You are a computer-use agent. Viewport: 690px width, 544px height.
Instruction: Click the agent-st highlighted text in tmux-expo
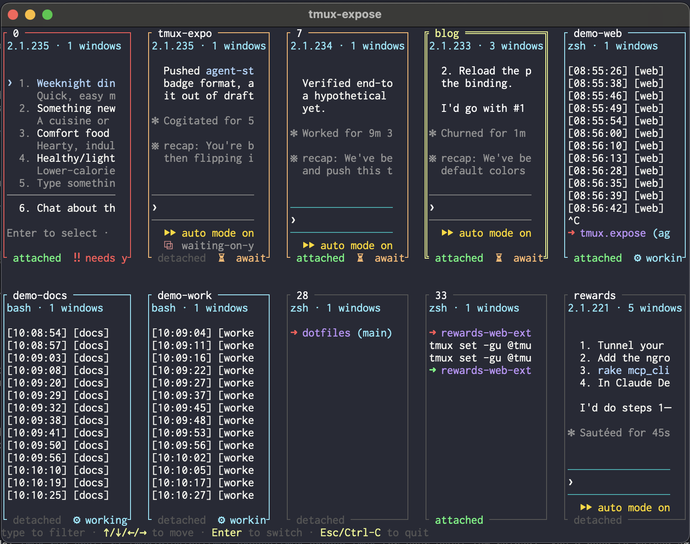click(x=230, y=71)
